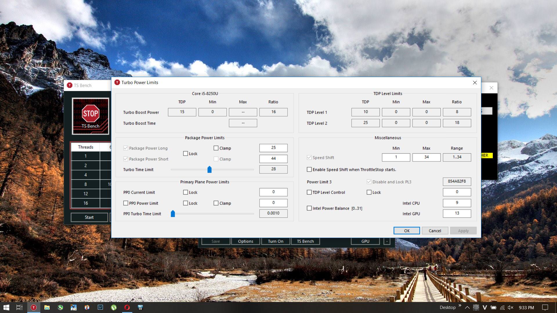
Task: Click the Package Power Long value field
Action: pyautogui.click(x=273, y=148)
